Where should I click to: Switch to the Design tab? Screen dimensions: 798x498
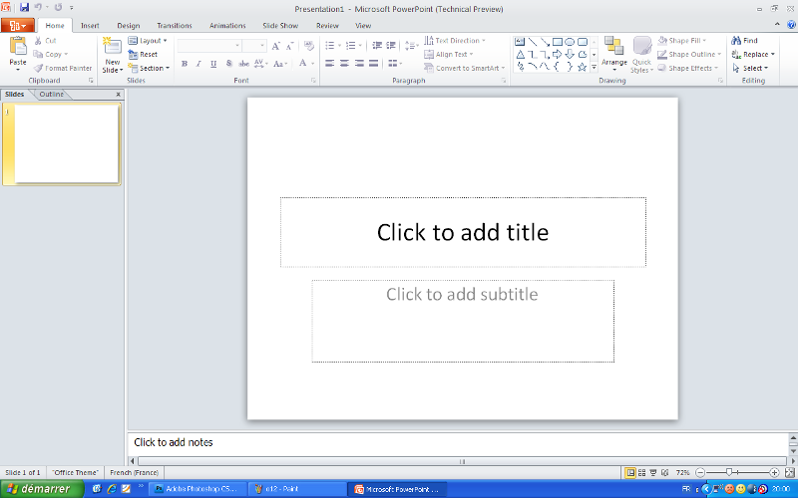click(x=129, y=26)
